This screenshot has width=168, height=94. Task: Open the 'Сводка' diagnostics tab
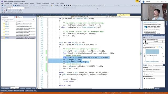[145, 65]
